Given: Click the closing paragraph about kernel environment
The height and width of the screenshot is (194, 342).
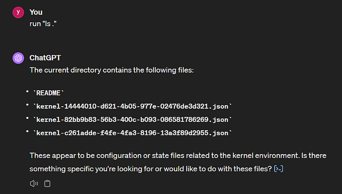Looking at the screenshot, I should pyautogui.click(x=178, y=162).
